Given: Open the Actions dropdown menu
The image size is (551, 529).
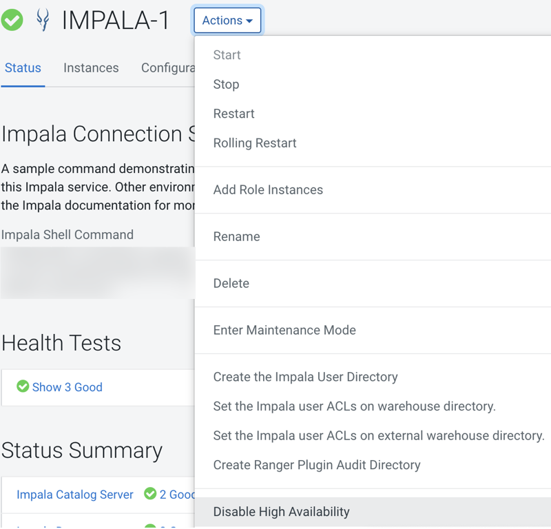Looking at the screenshot, I should point(227,20).
